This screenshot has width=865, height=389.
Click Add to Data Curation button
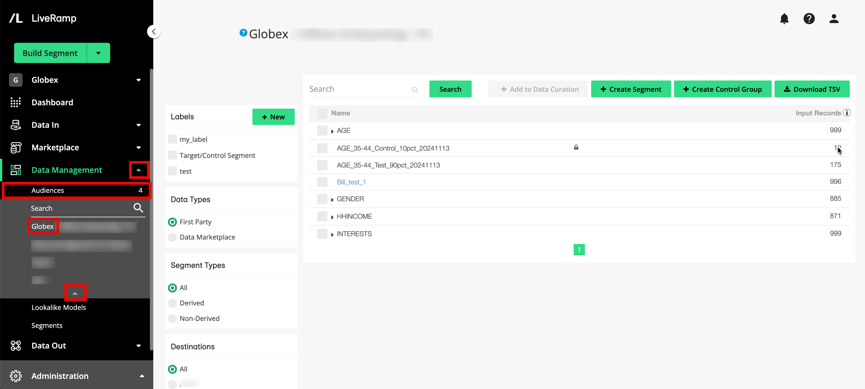(x=538, y=89)
